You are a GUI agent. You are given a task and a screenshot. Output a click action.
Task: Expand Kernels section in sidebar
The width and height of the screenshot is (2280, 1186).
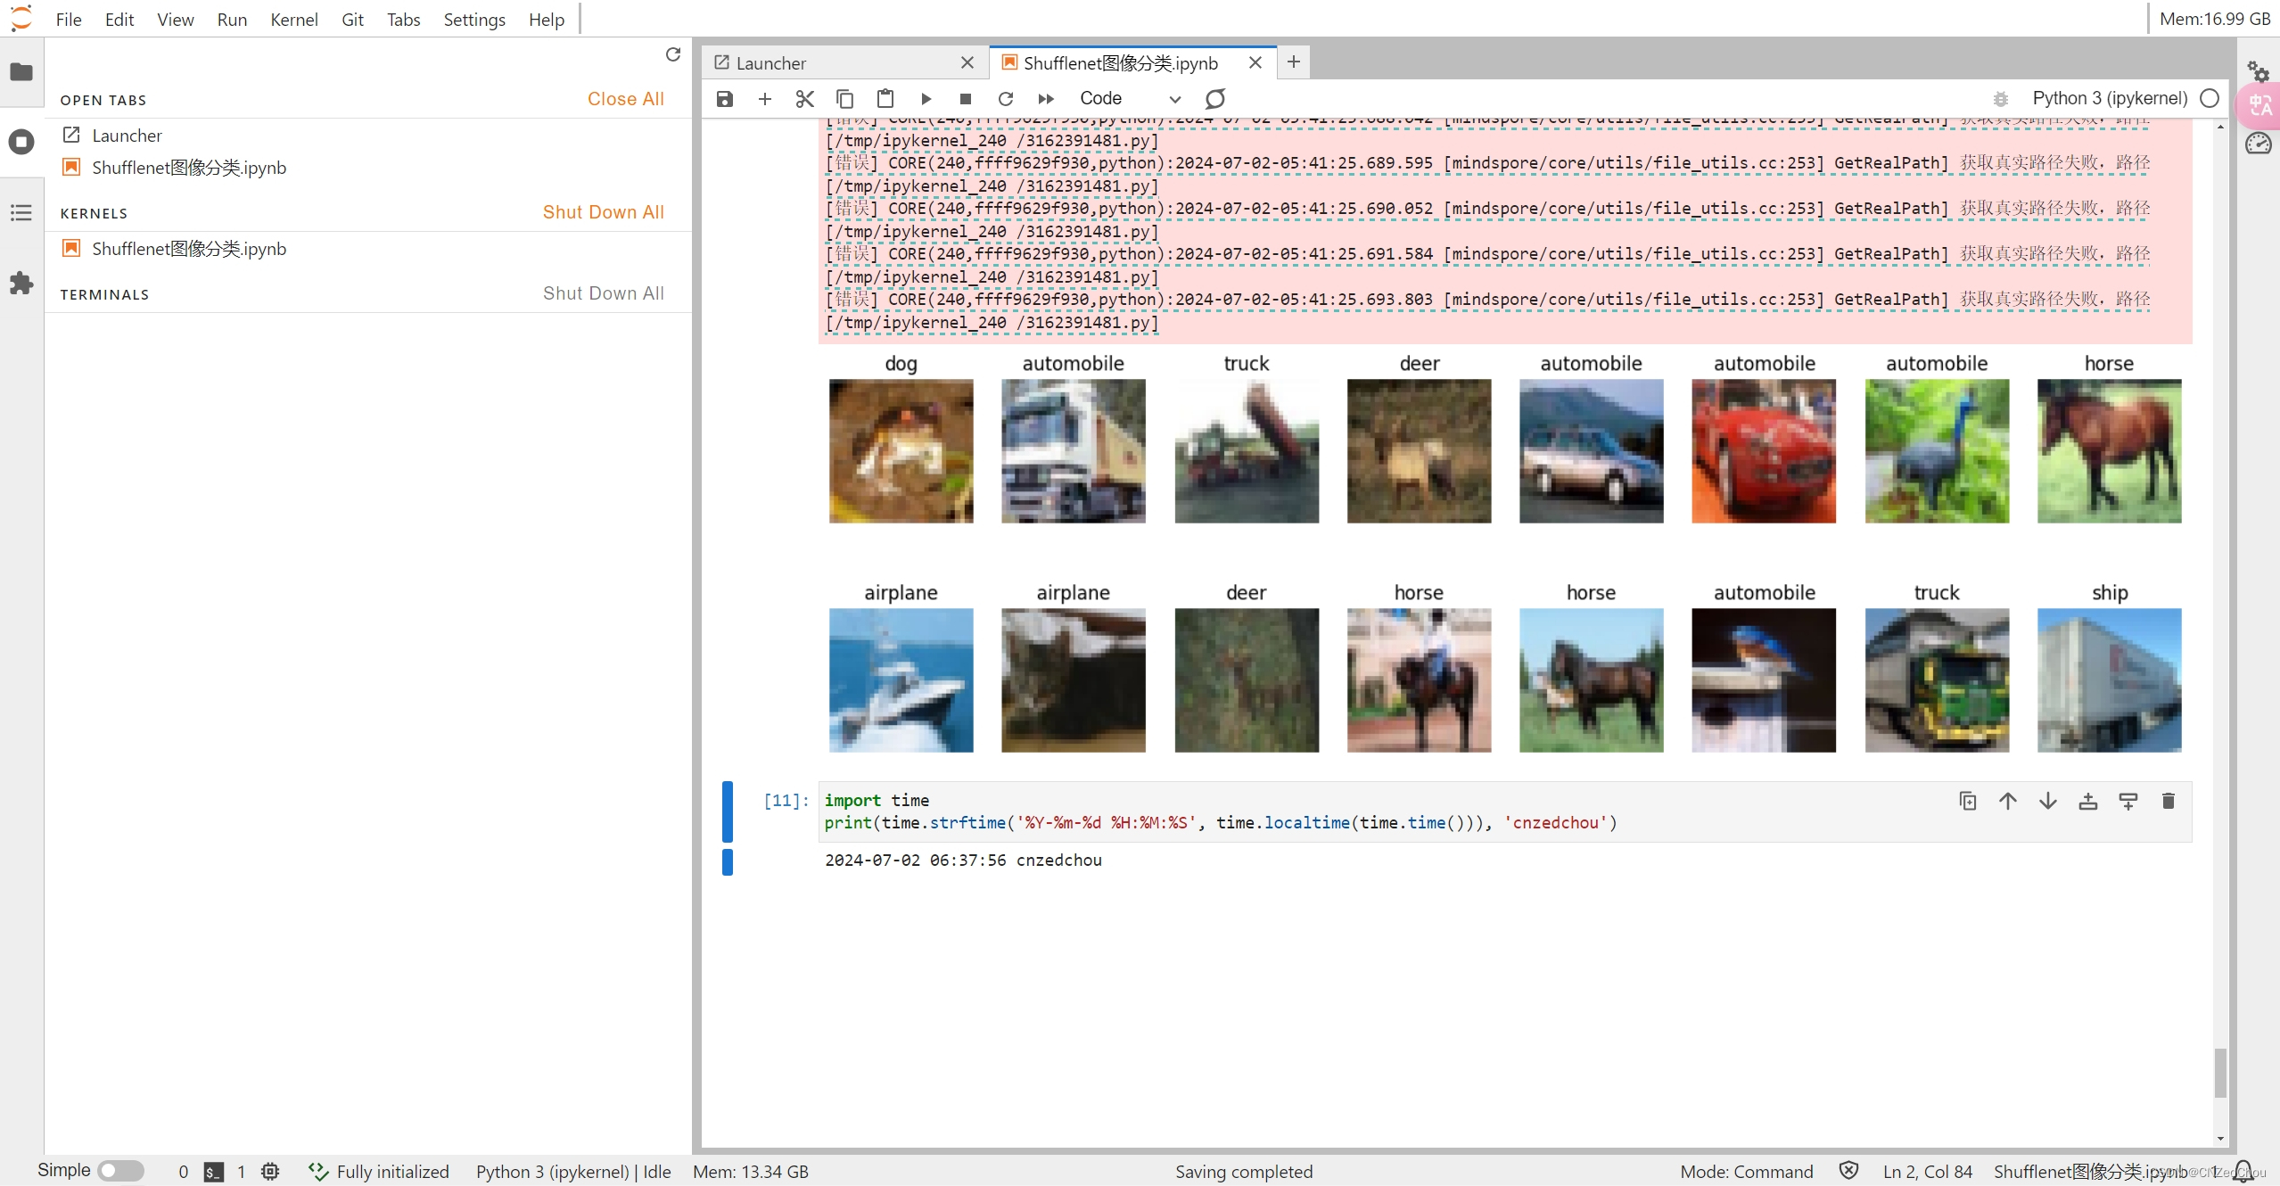94,211
